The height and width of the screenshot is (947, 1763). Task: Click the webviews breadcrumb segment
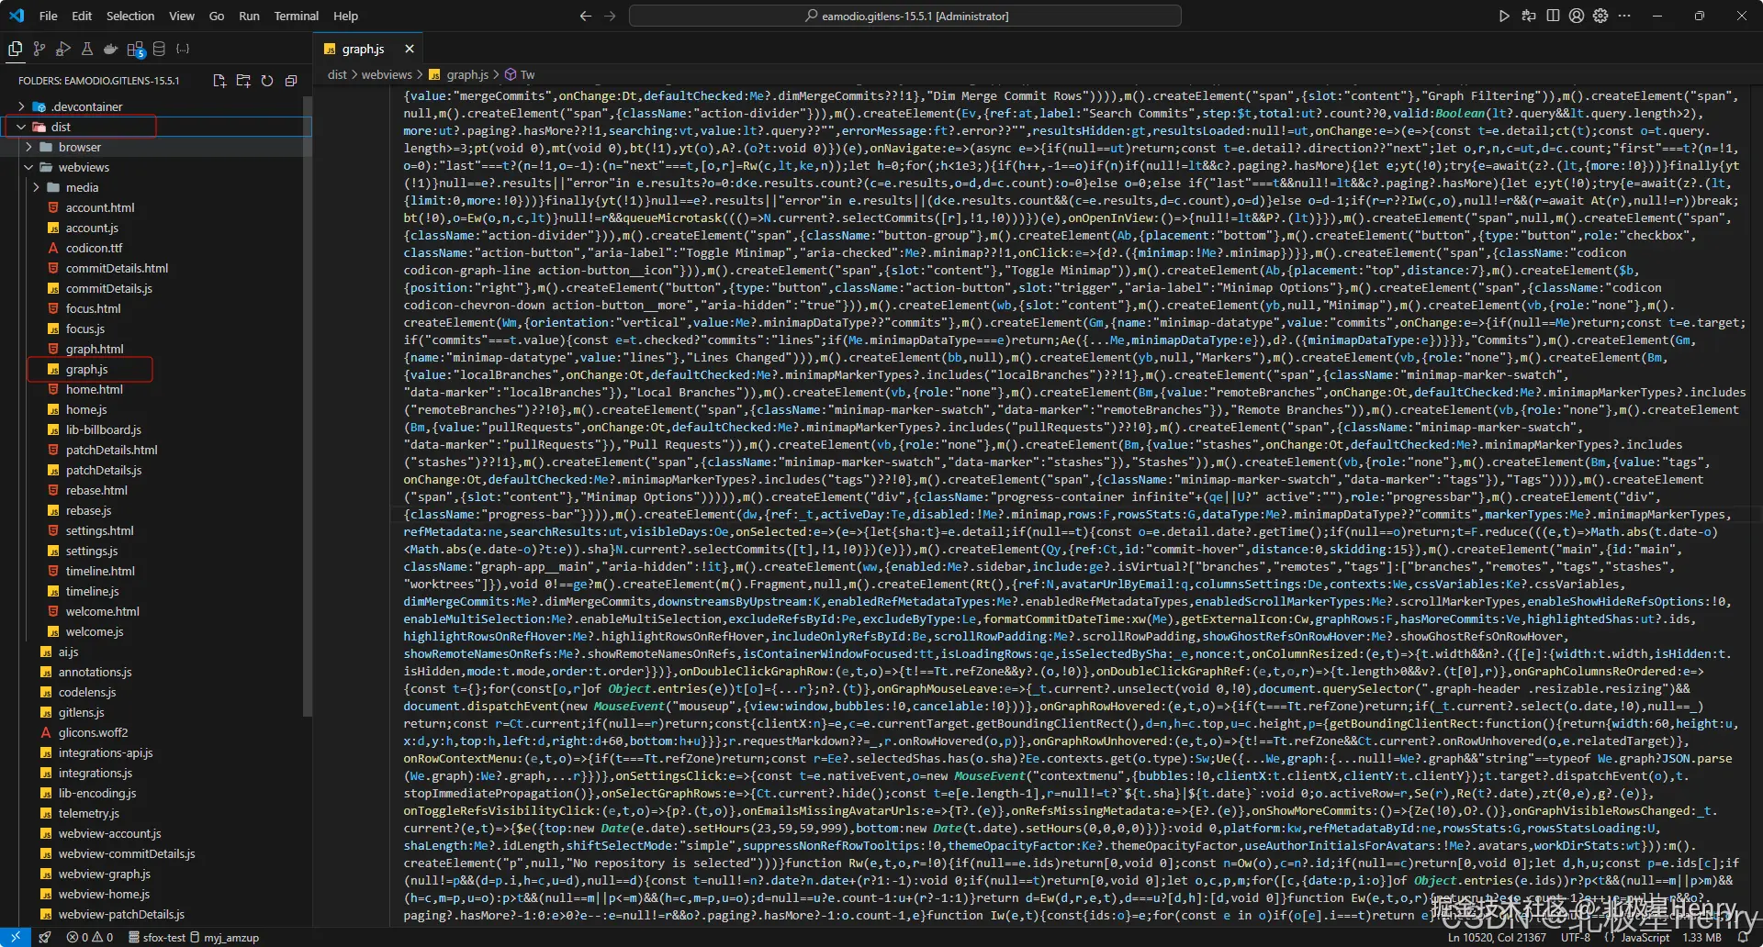pyautogui.click(x=387, y=74)
